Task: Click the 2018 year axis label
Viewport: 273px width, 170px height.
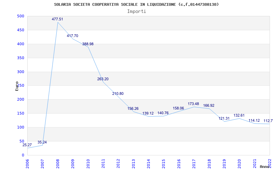Action: pyautogui.click(x=209, y=164)
